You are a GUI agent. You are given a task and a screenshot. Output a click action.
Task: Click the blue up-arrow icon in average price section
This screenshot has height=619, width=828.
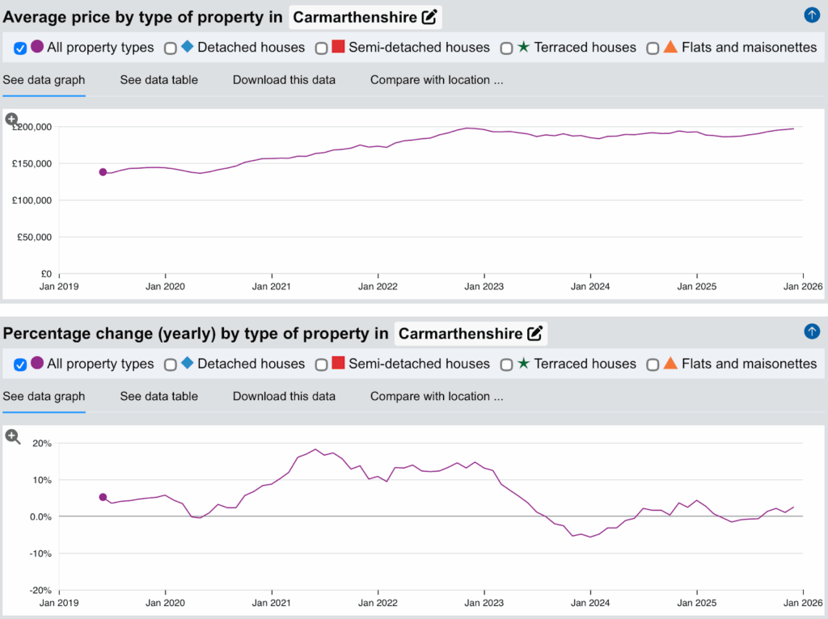tap(812, 15)
